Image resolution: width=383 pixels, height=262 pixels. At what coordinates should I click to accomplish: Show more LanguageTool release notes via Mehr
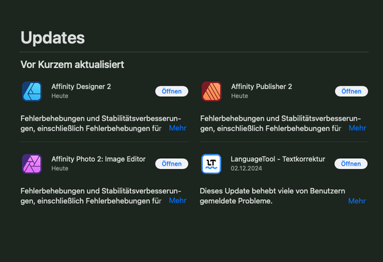357,201
